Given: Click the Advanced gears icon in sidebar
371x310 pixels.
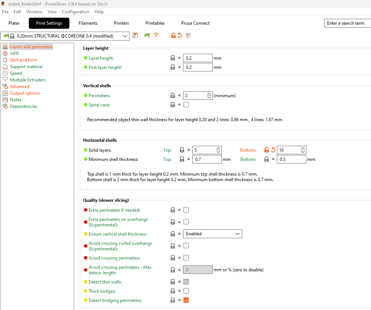Looking at the screenshot, I should pos(5,87).
